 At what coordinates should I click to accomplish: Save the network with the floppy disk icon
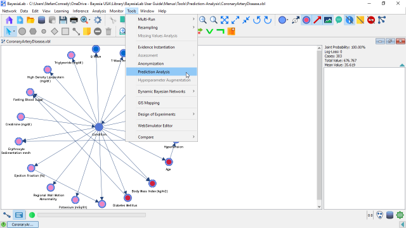tap(63, 20)
